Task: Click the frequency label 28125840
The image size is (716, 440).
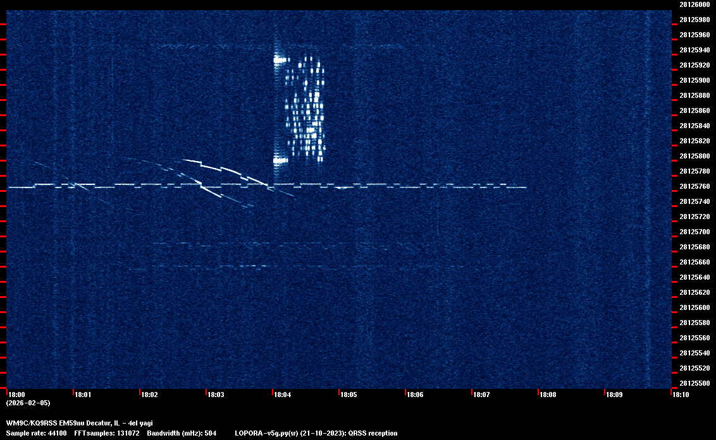Action: click(694, 126)
